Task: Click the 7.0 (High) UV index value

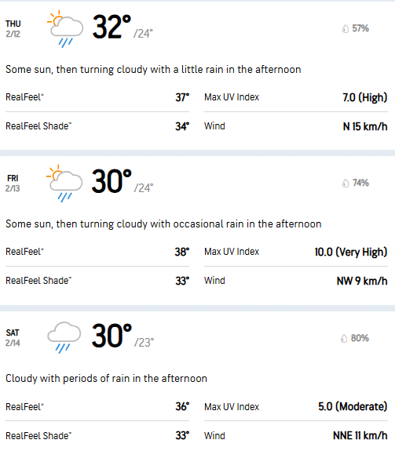Action: click(x=365, y=97)
